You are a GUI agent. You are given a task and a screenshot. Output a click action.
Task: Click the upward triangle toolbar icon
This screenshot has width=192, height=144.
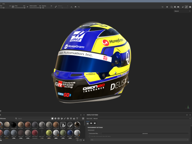tap(76, 7)
